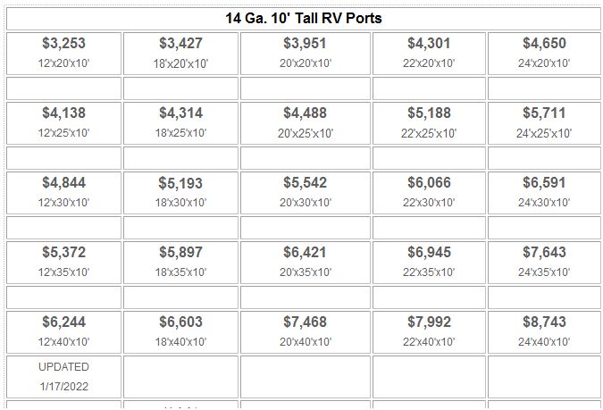Choose the $5,193 18'x30'x10' option

(180, 193)
